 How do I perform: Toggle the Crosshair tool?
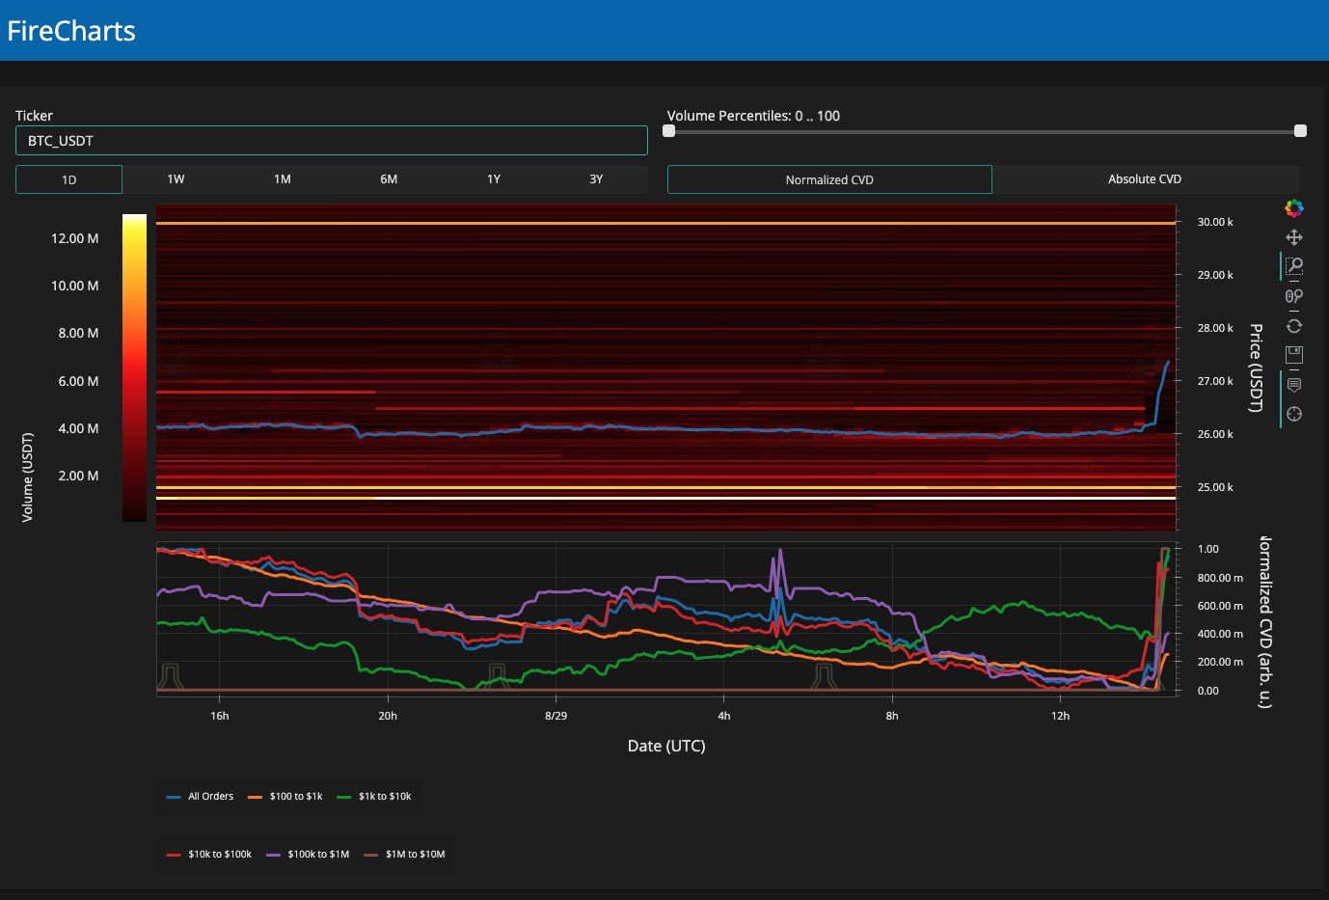1294,414
